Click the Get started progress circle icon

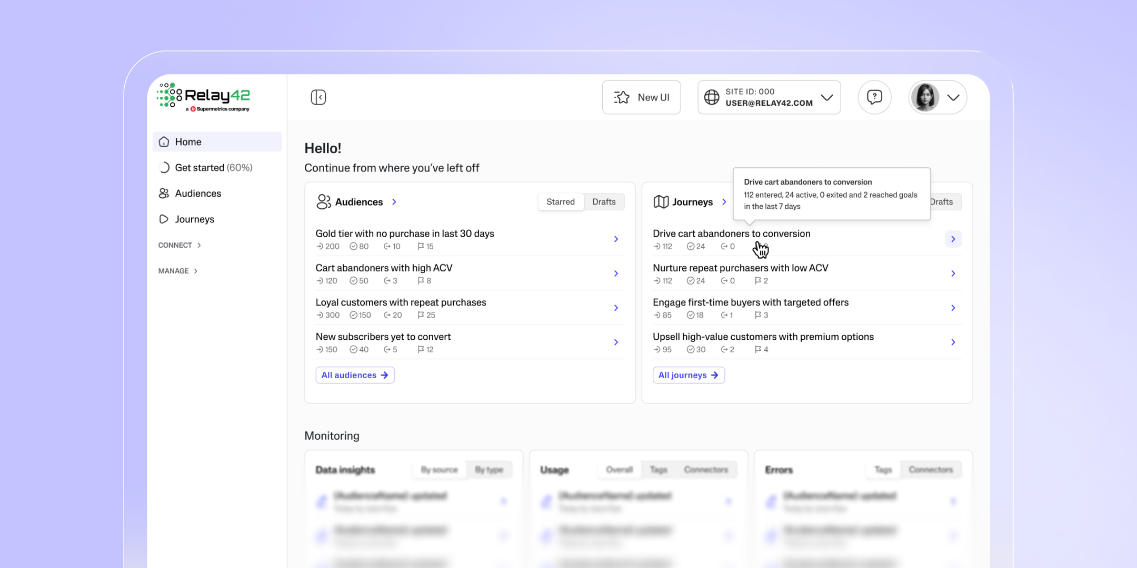tap(164, 168)
